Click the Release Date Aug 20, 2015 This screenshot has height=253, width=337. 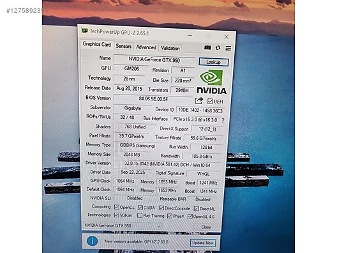129,88
